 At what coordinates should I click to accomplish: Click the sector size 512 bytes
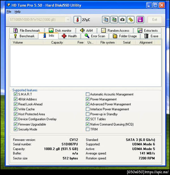pyautogui.click(x=70, y=158)
